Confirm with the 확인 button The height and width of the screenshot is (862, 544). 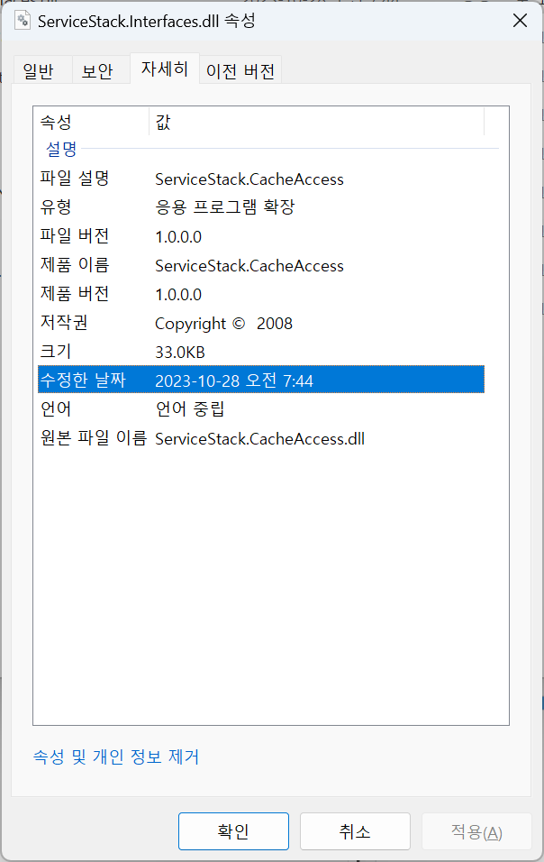(x=234, y=831)
